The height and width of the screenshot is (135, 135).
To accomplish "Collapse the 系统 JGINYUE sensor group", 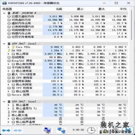I will (4, 13).
